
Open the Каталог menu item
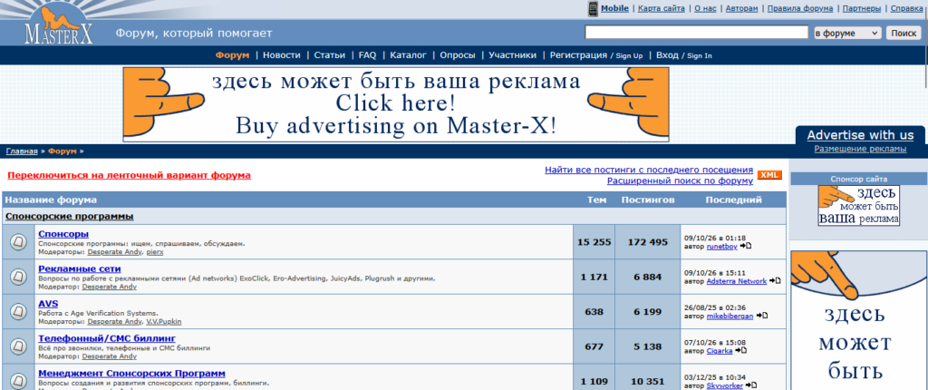[409, 55]
